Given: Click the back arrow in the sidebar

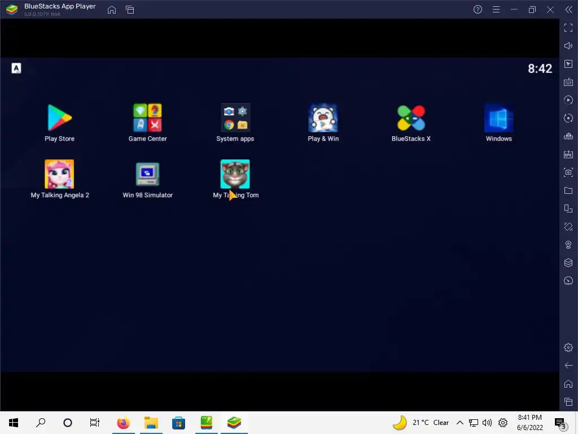Looking at the screenshot, I should (568, 366).
